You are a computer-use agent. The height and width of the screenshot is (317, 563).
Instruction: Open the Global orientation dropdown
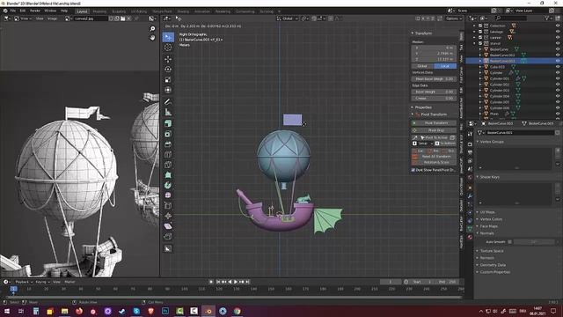tap(288, 18)
